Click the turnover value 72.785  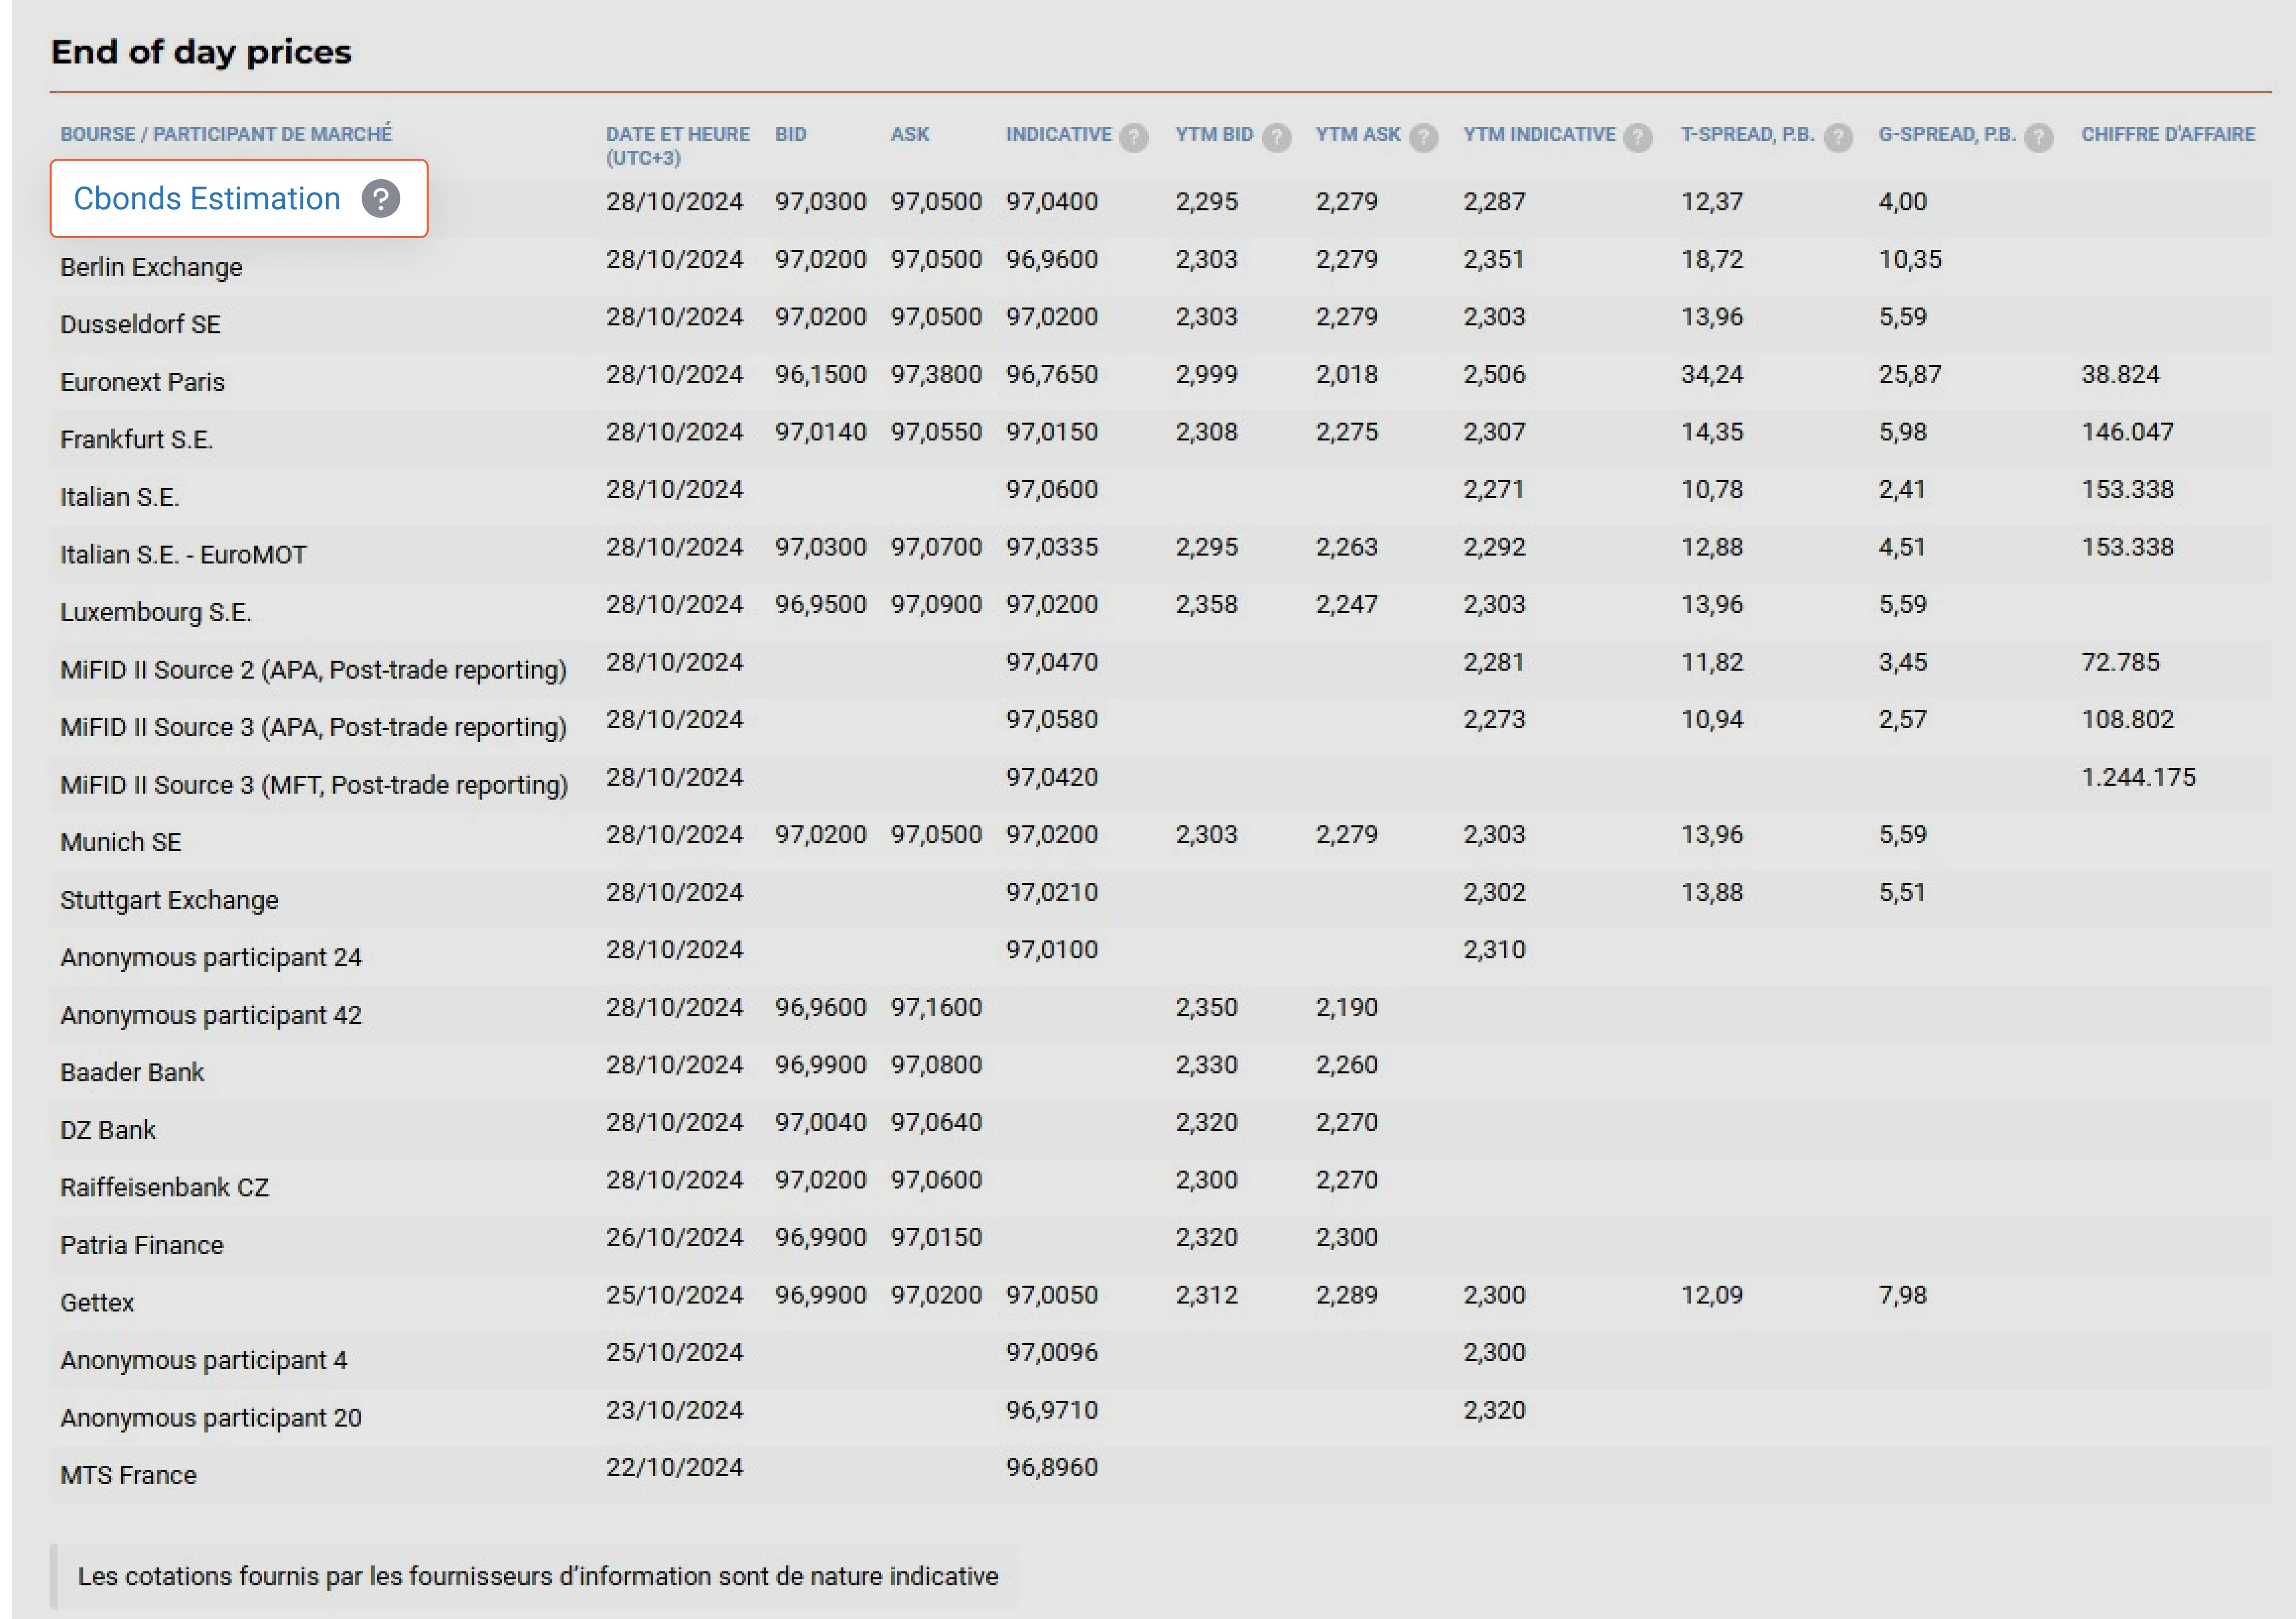(2120, 662)
